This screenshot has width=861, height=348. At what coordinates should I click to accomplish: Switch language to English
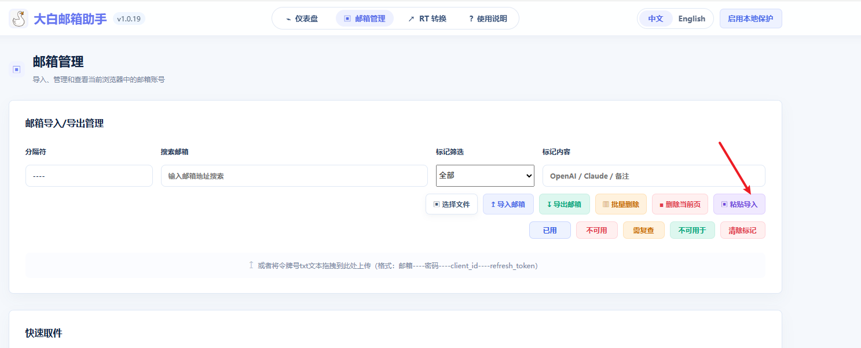(x=692, y=18)
